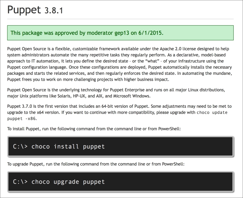Click the choco install puppet command box
The width and height of the screenshot is (243, 198).
pyautogui.click(x=120, y=146)
